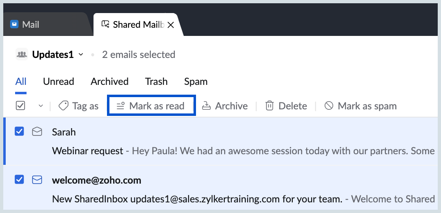The width and height of the screenshot is (441, 213).
Task: Click unread envelope icon beside welcome@zoho.com
Action: [x=37, y=180]
